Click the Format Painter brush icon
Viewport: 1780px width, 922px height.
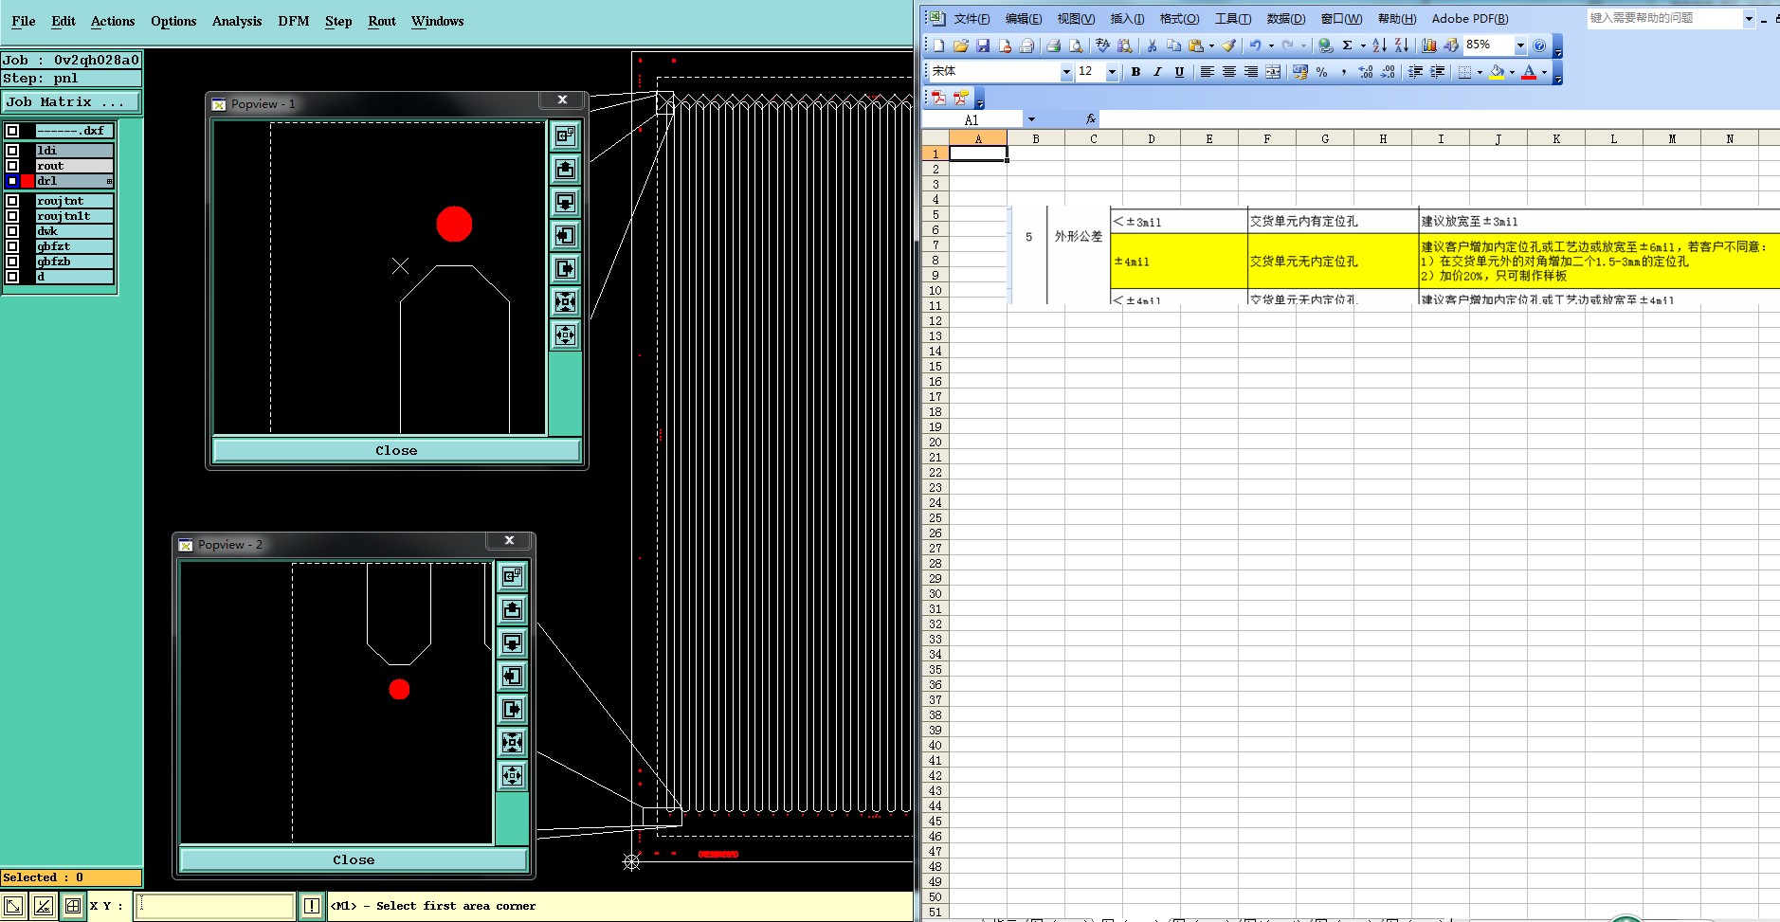pos(1228,45)
